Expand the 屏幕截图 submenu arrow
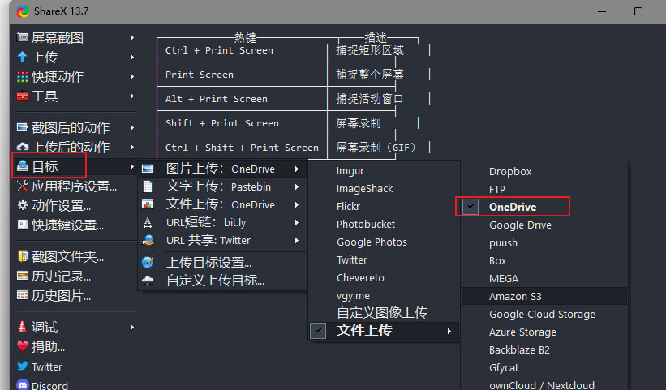The width and height of the screenshot is (666, 390). point(132,38)
